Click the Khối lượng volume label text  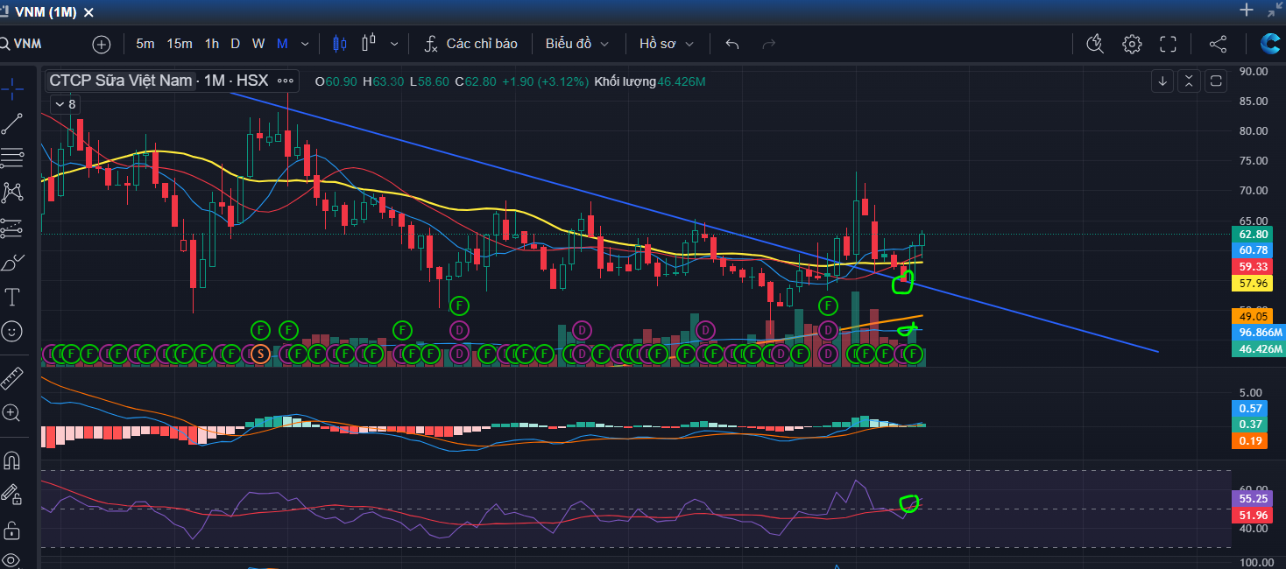625,81
